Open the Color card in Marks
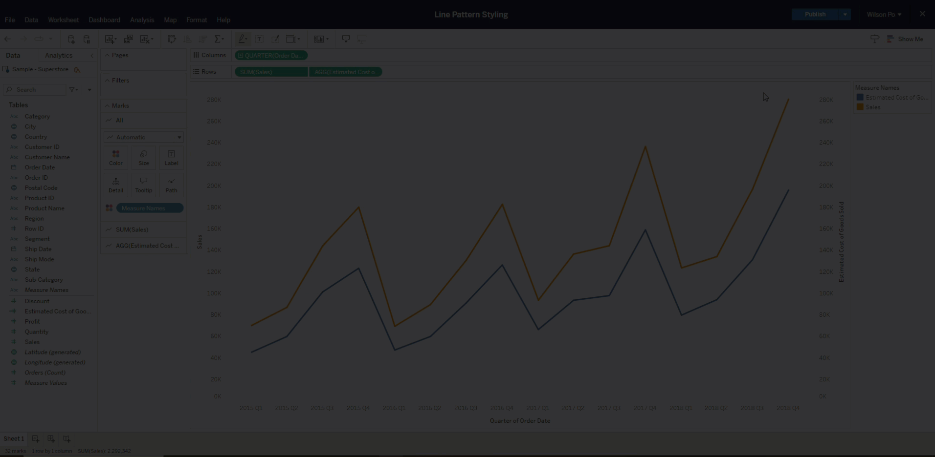Viewport: 935px width, 457px height. coord(116,158)
